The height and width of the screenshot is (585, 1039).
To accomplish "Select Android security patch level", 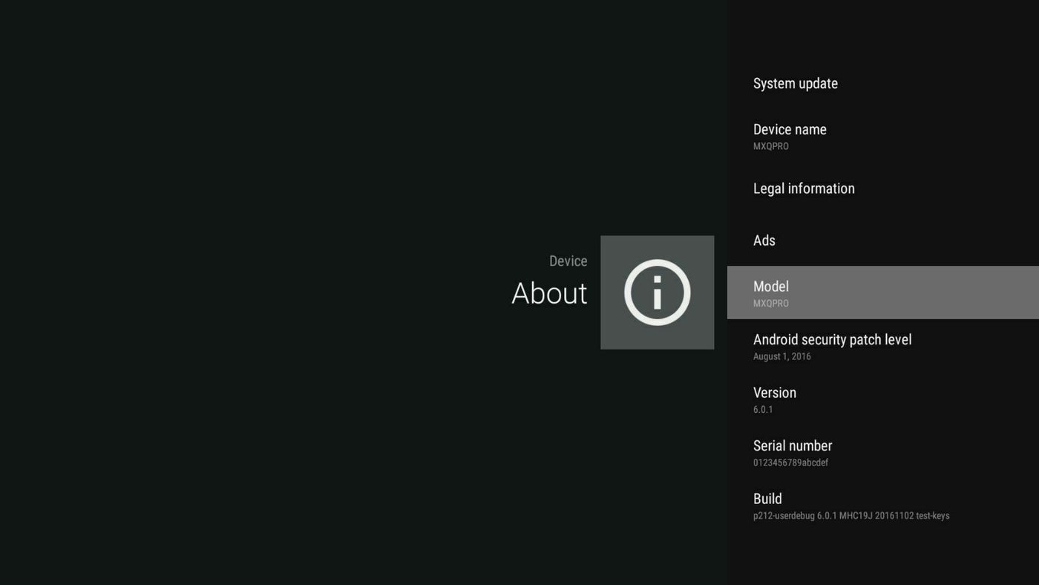I will click(831, 340).
